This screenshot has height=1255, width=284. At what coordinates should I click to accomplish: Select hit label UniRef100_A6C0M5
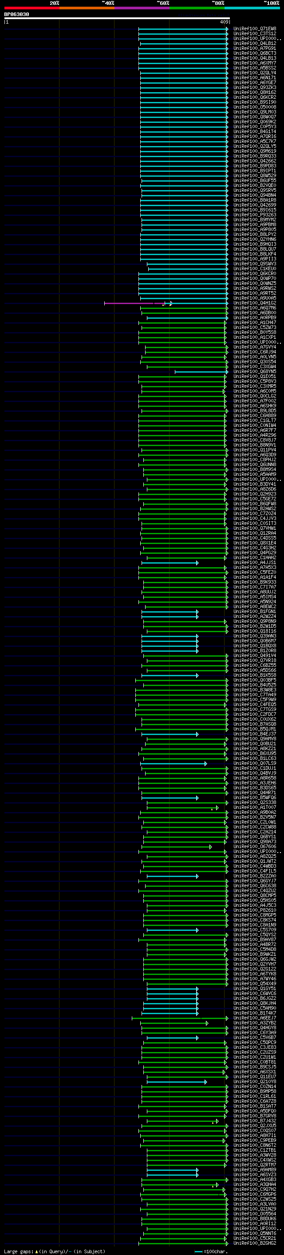tap(255, 391)
